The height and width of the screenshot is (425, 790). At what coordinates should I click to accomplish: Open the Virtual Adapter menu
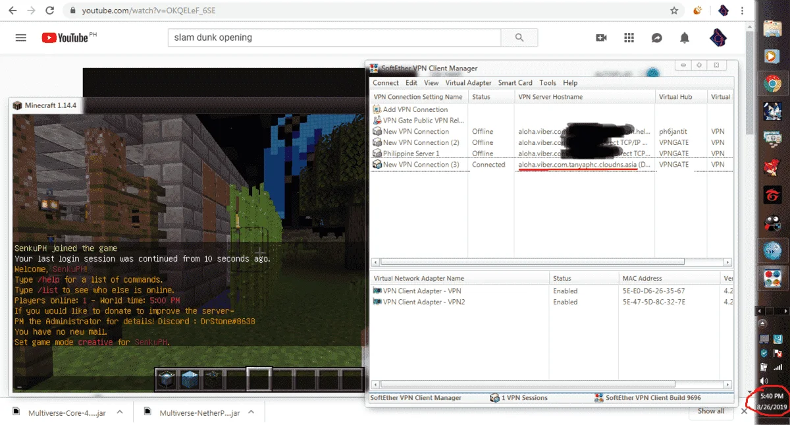click(x=469, y=83)
